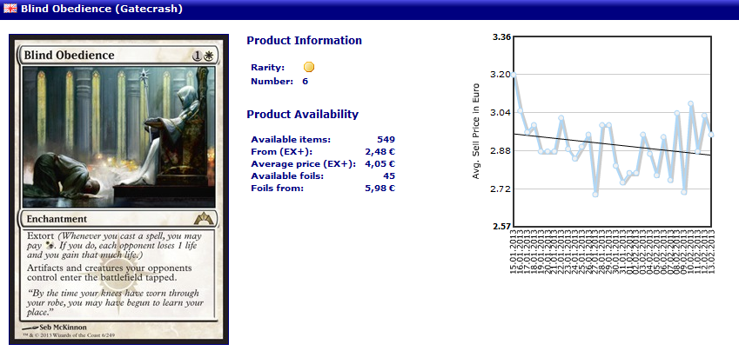Click the available items value '549'
Screen dimensions: 739x351
pyautogui.click(x=386, y=139)
